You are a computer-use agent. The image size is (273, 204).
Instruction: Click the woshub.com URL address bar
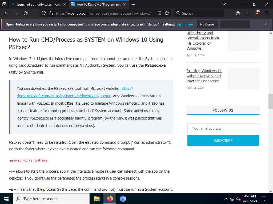pyautogui.click(x=103, y=13)
